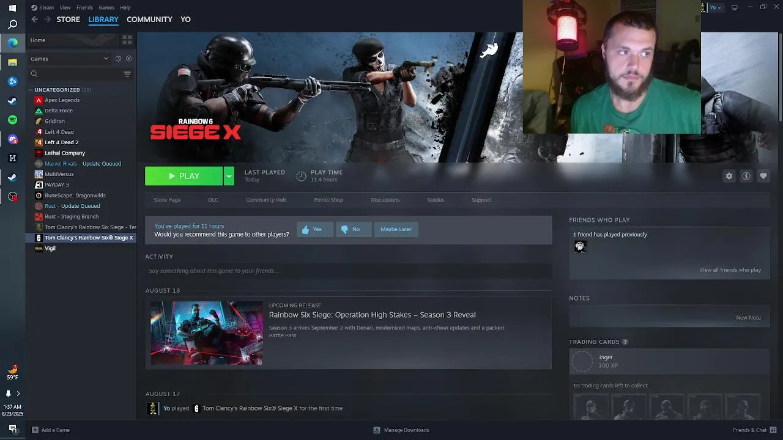The width and height of the screenshot is (783, 440).
Task: Click the Jager trading card badge circle
Action: point(582,362)
